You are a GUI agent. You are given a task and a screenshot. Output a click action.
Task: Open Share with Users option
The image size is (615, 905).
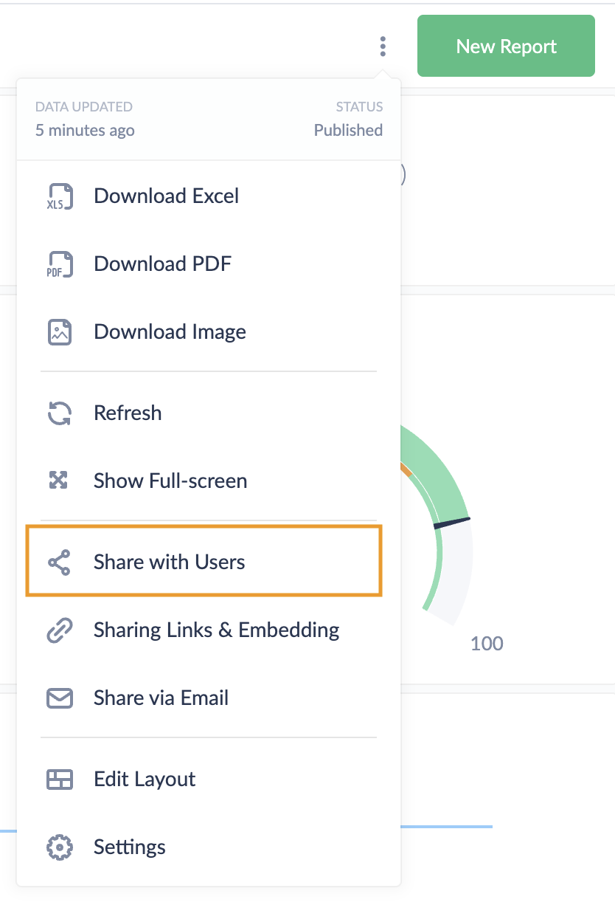169,562
